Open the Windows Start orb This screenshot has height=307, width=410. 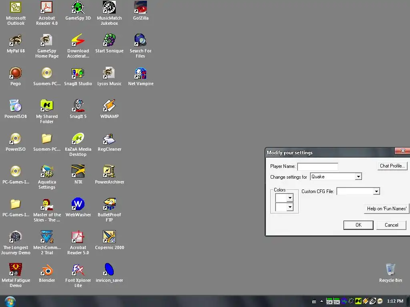pyautogui.click(x=10, y=301)
